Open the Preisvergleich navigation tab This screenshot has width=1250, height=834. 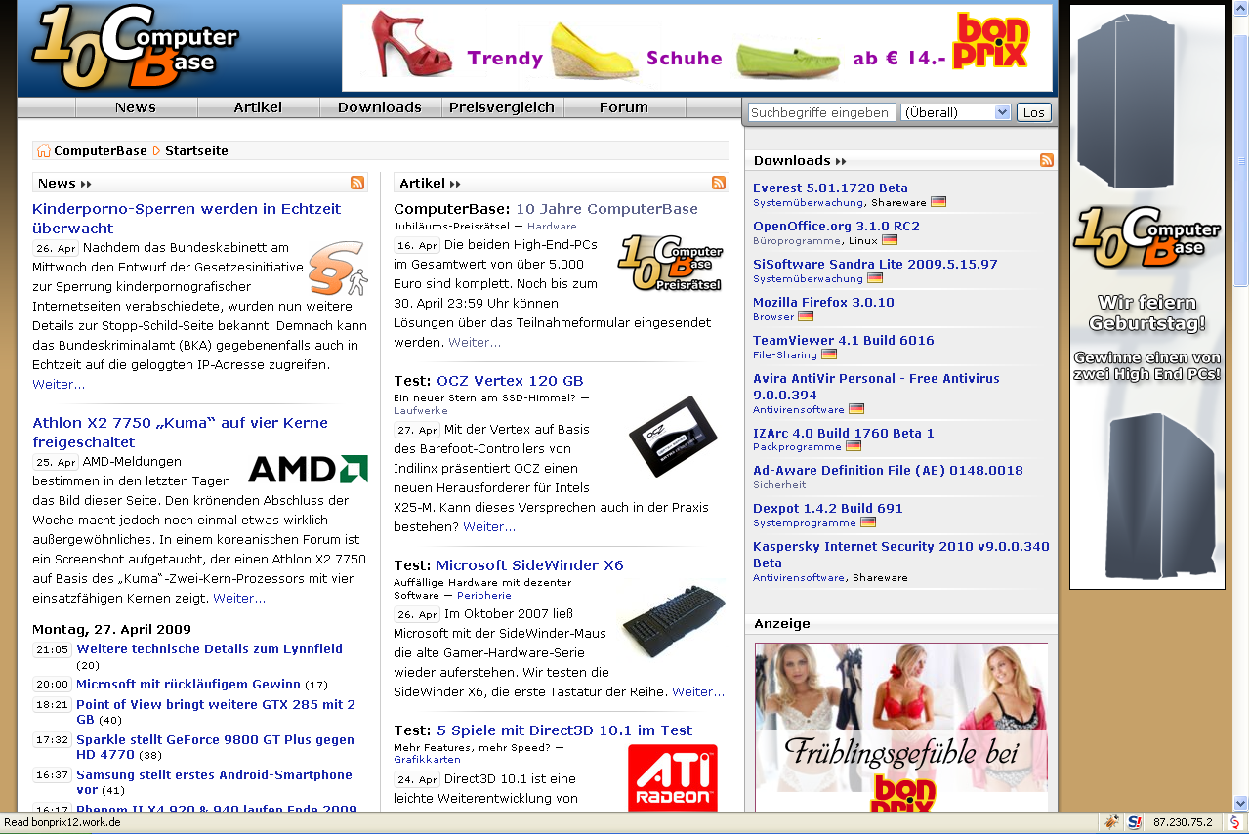point(502,107)
